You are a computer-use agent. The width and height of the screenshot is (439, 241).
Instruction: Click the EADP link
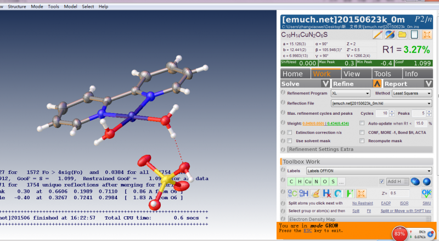386,203
